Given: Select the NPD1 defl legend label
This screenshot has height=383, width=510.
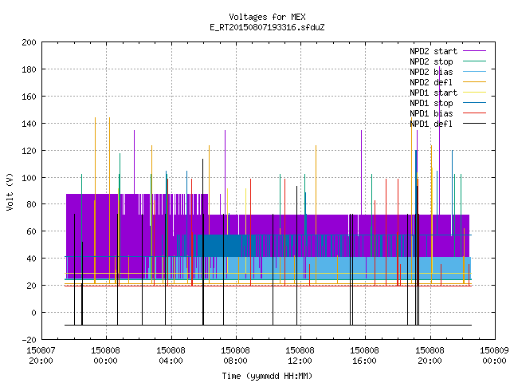Looking at the screenshot, I should coord(431,124).
